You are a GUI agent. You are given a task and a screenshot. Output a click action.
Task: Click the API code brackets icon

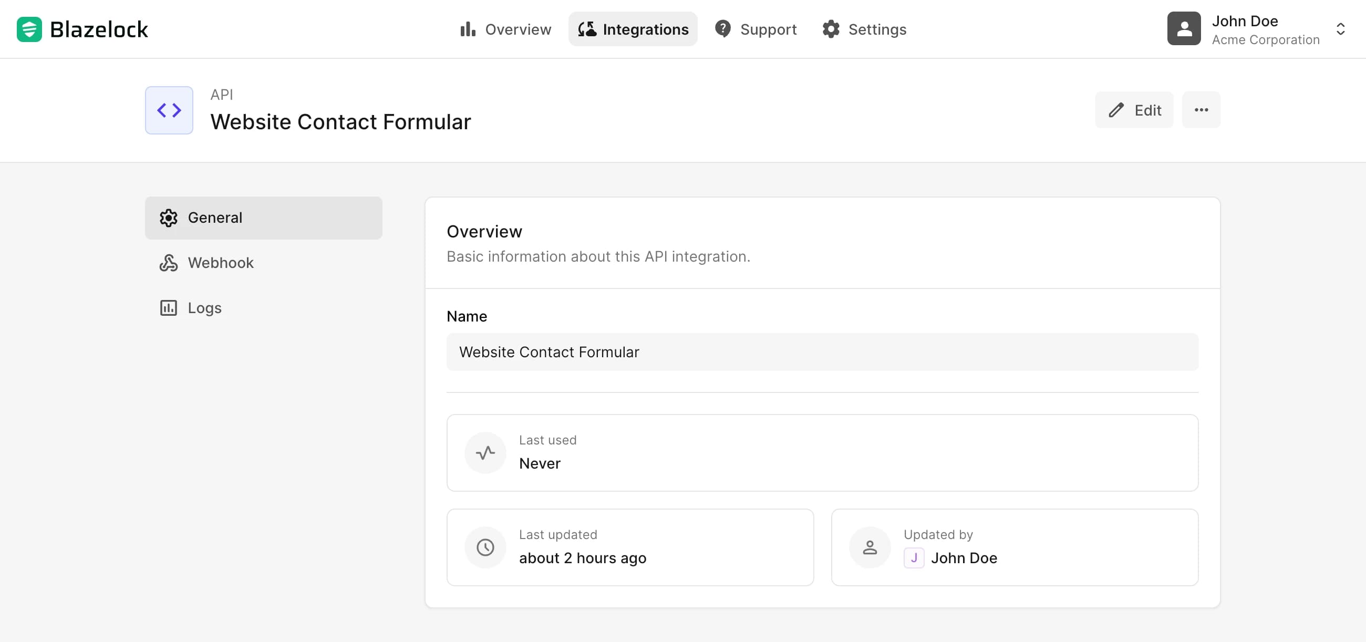pyautogui.click(x=169, y=110)
